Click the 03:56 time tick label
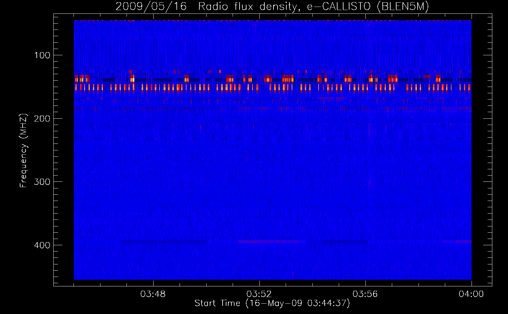 pos(365,294)
